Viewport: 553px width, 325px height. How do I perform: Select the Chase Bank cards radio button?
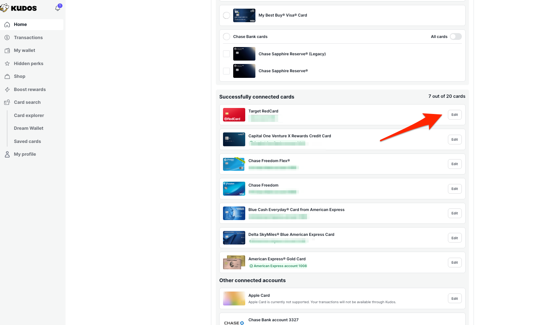[x=226, y=36]
